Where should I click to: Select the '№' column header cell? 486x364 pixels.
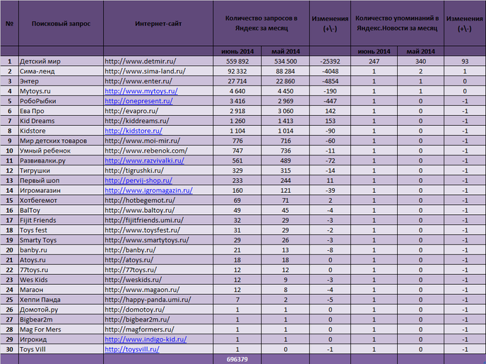click(x=9, y=23)
